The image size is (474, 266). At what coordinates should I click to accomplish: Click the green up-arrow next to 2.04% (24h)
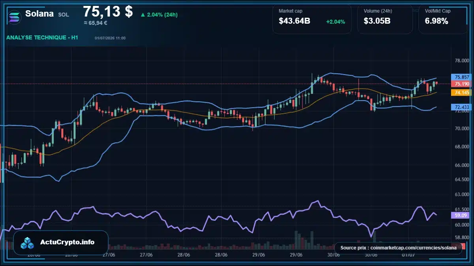pos(143,15)
